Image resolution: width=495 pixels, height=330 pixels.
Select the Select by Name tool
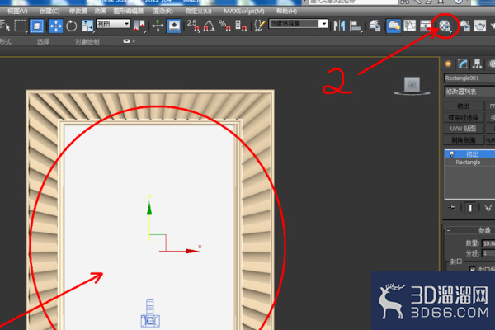tap(4, 26)
